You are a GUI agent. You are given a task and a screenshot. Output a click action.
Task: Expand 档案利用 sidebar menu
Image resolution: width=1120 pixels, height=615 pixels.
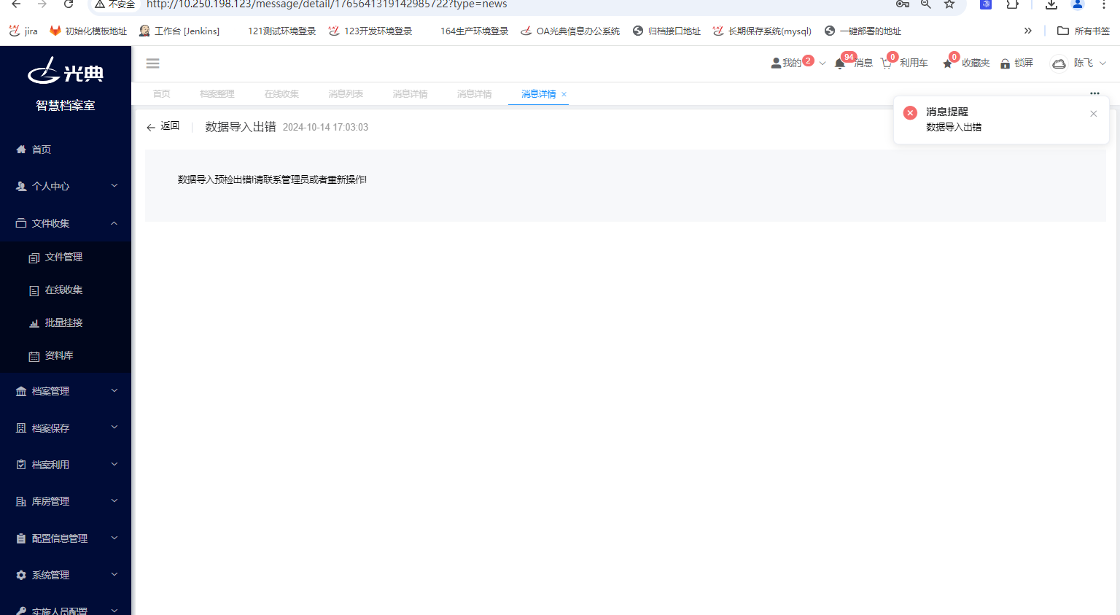click(x=66, y=465)
